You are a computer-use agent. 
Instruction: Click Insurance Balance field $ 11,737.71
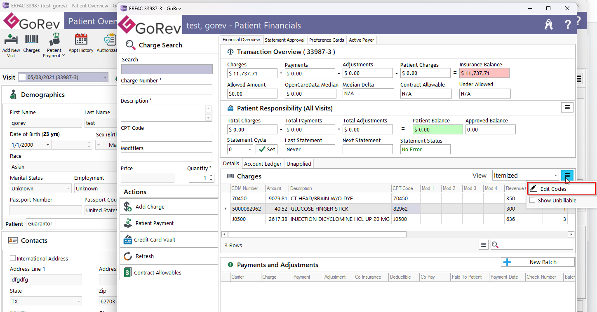[x=484, y=73]
